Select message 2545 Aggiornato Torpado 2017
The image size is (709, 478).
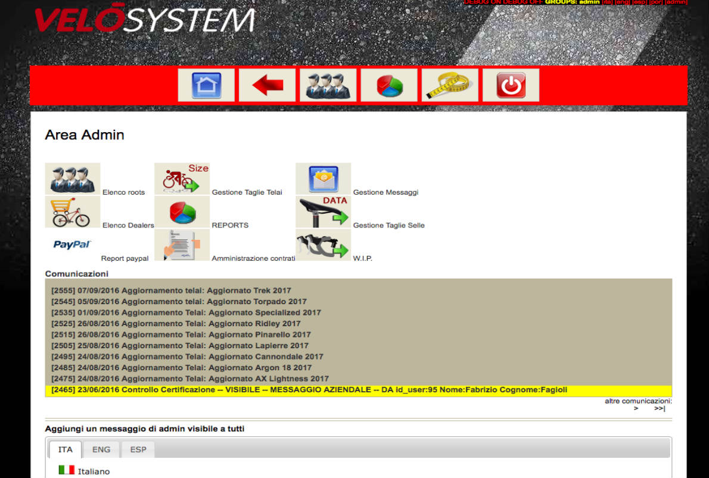click(x=179, y=301)
